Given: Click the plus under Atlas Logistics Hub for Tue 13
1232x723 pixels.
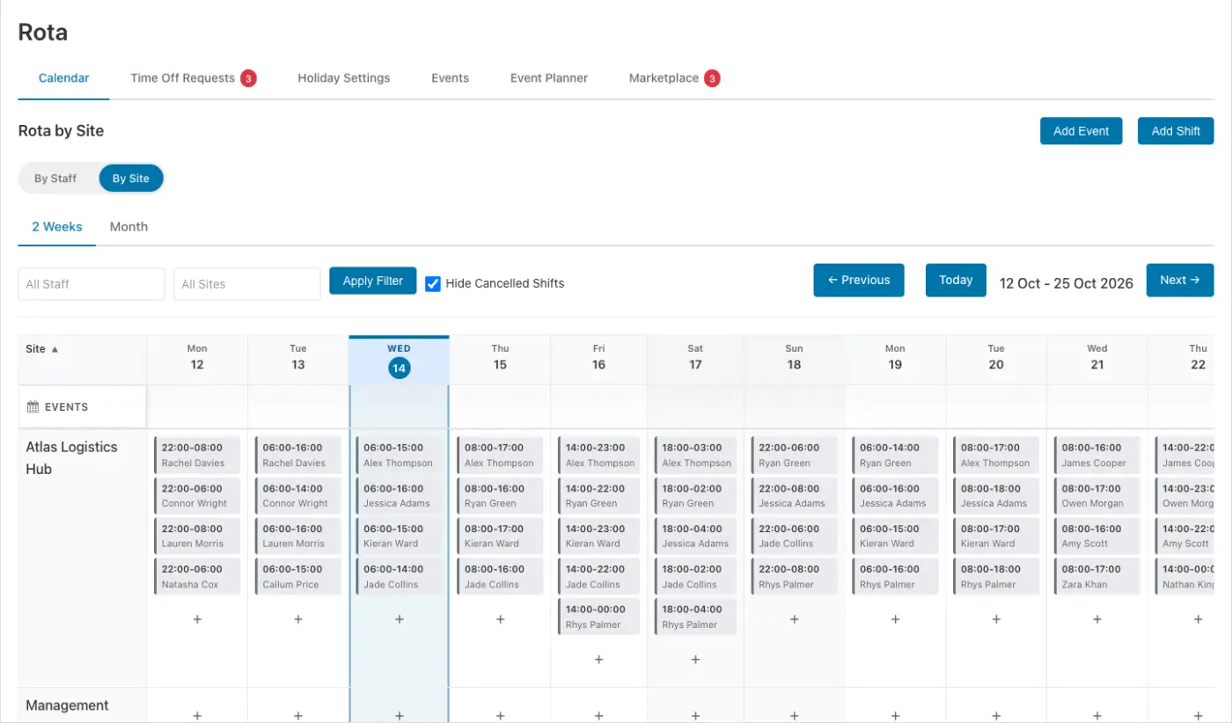Looking at the screenshot, I should pyautogui.click(x=298, y=619).
